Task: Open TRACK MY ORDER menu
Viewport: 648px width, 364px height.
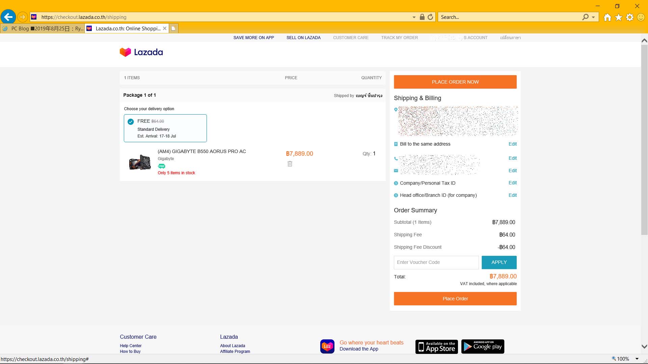Action: [399, 38]
